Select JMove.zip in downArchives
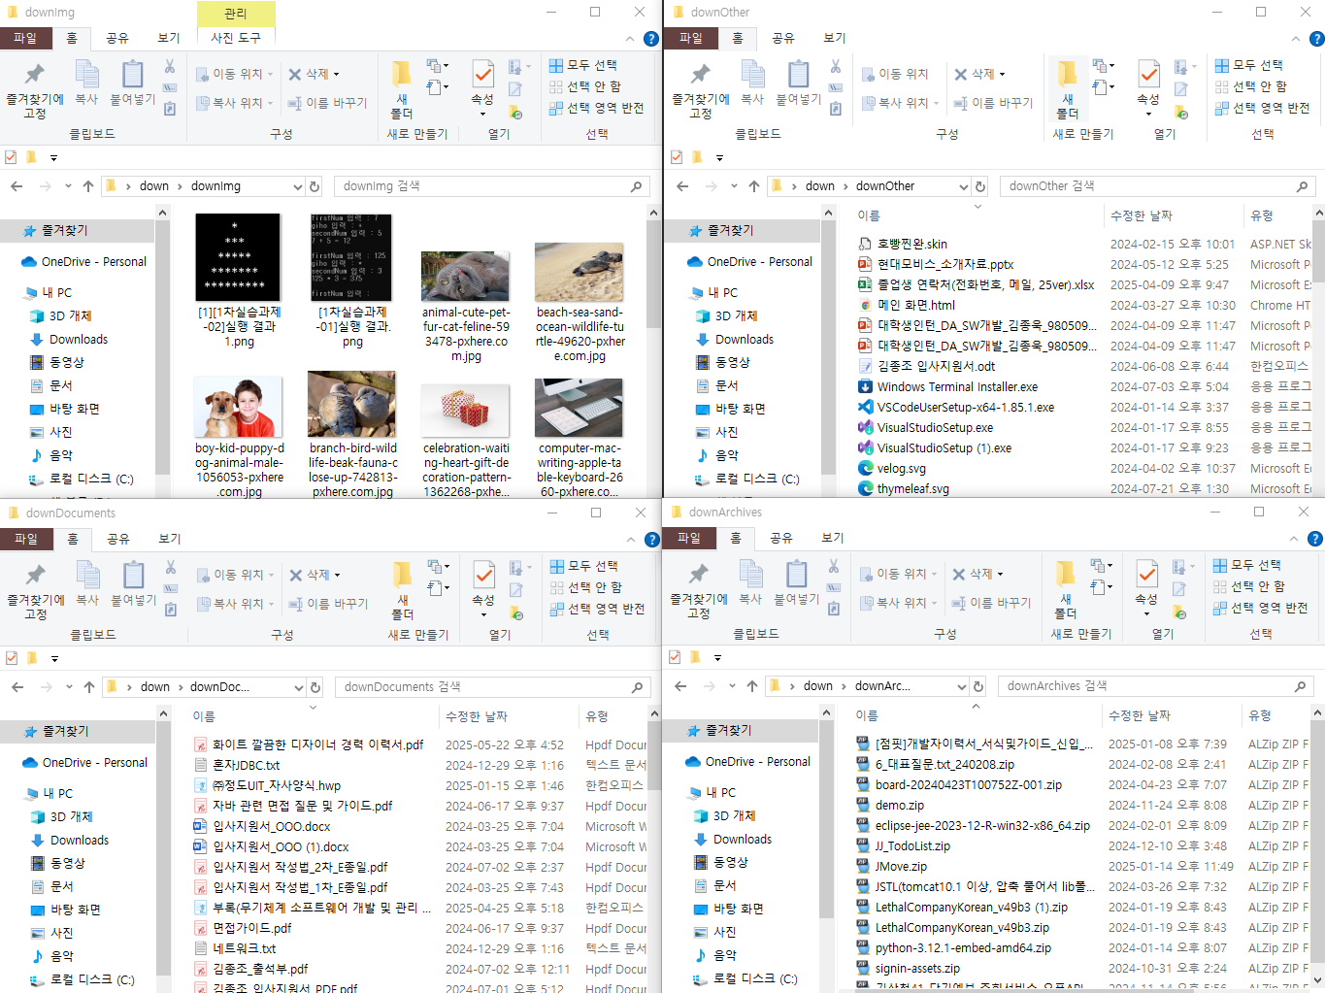Image resolution: width=1325 pixels, height=993 pixels. coord(901,867)
